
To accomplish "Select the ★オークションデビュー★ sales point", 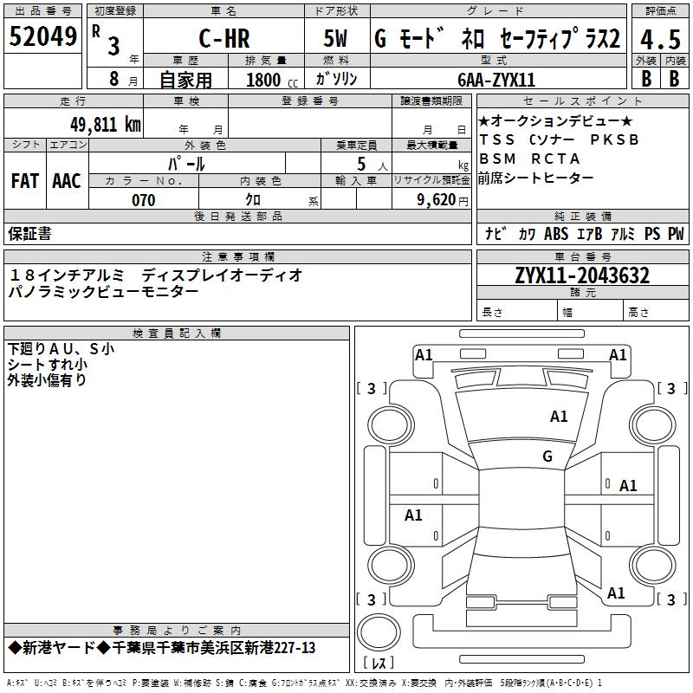I will pos(555,120).
